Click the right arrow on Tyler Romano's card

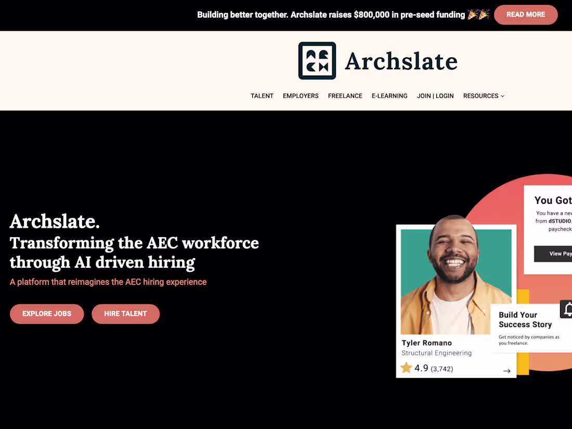point(506,370)
